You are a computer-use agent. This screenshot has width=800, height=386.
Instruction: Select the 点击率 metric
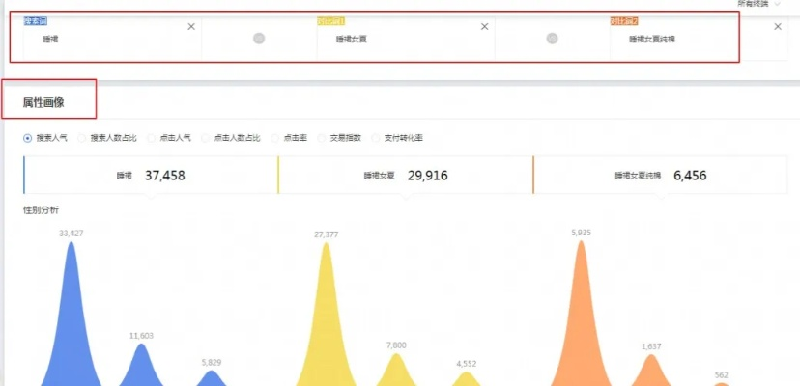click(275, 138)
